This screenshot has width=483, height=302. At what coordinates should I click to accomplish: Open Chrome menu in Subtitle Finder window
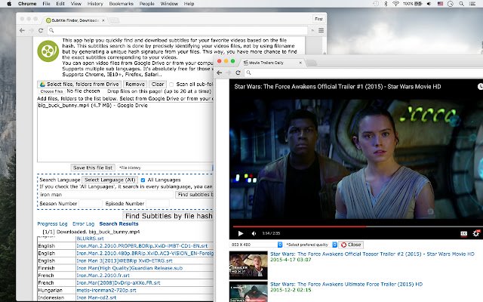pyautogui.click(x=321, y=30)
